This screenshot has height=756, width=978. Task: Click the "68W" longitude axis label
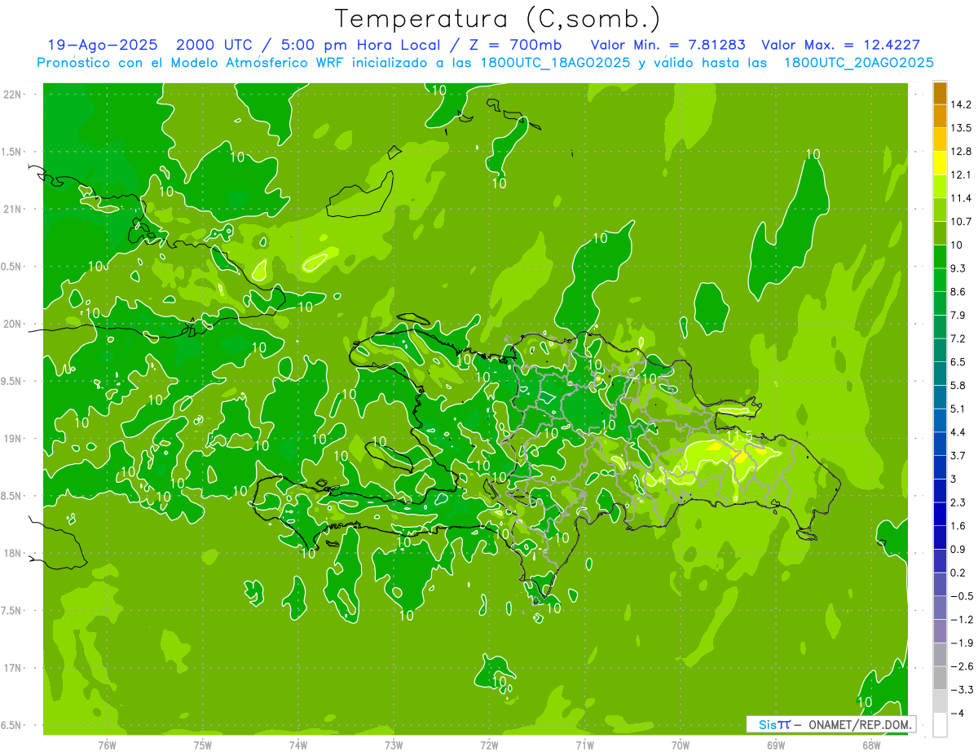(871, 745)
